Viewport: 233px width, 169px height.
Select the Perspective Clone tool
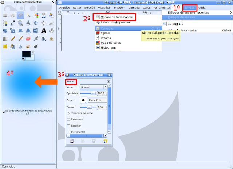point(13,46)
